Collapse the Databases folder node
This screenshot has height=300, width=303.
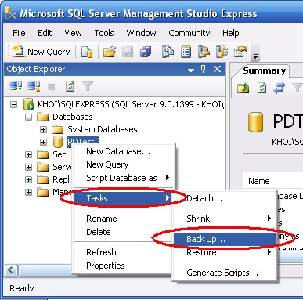[x=28, y=117]
